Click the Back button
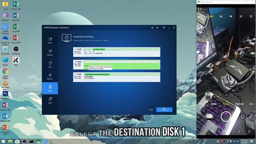 pyautogui.click(x=151, y=110)
